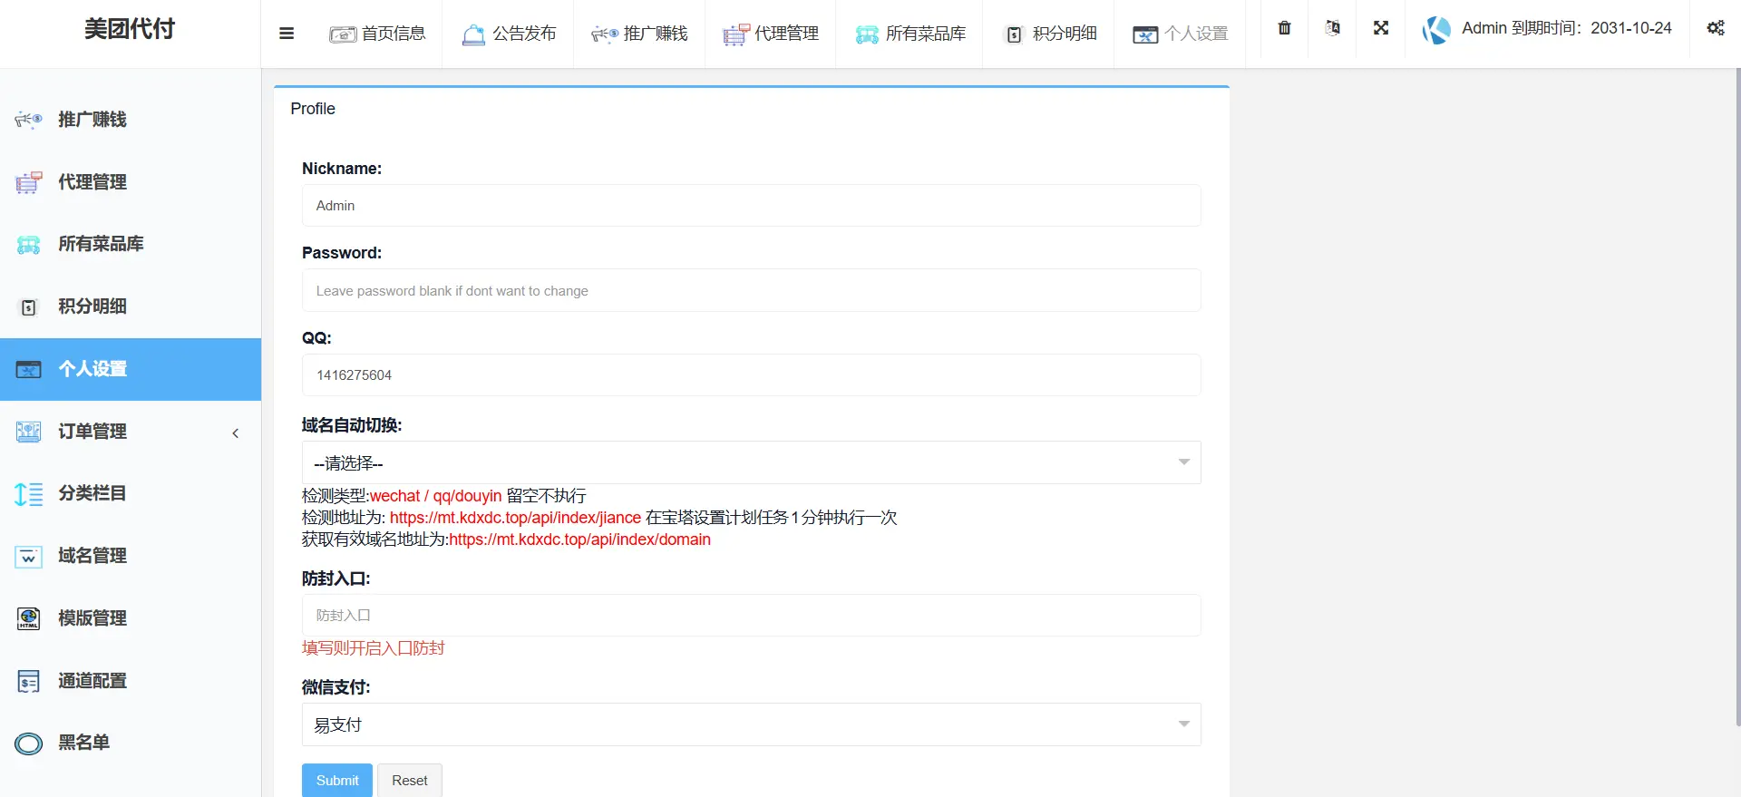Screen dimensions: 1741x797
Task: Click the 推广赚钱 megaphone sidebar icon
Action: pos(28,120)
